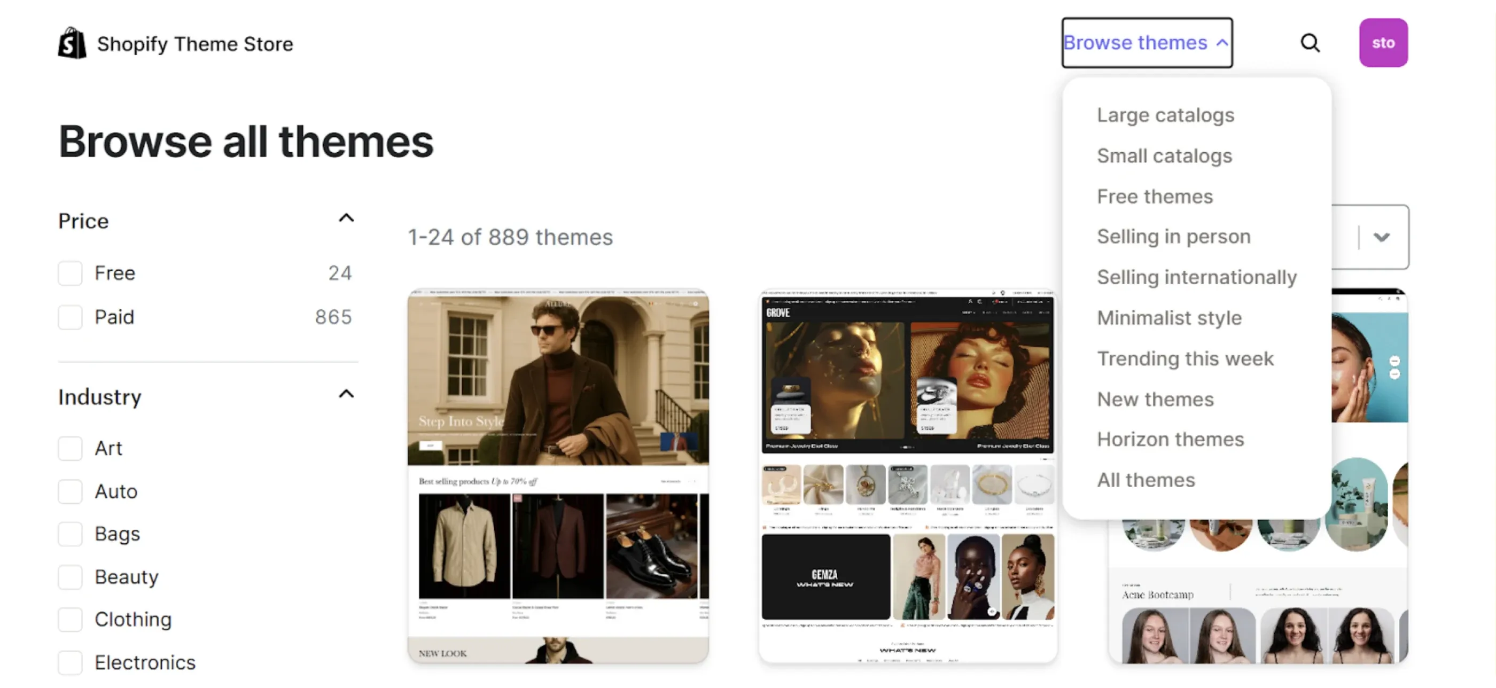Select the Art industry checkbox
Image resolution: width=1496 pixels, height=688 pixels.
pyautogui.click(x=69, y=448)
